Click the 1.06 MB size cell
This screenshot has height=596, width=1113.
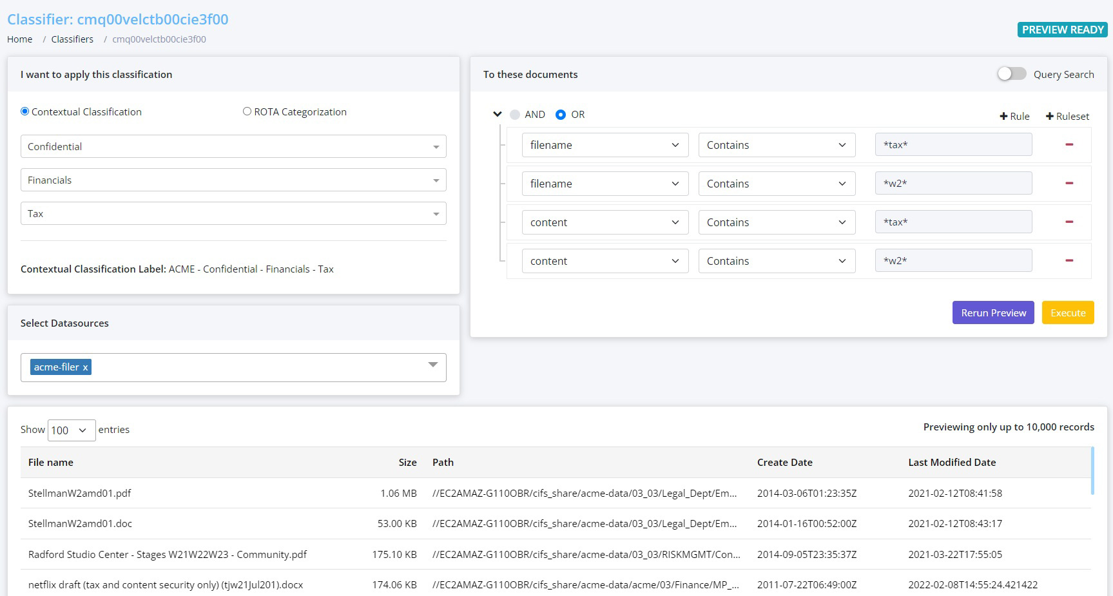pos(398,493)
